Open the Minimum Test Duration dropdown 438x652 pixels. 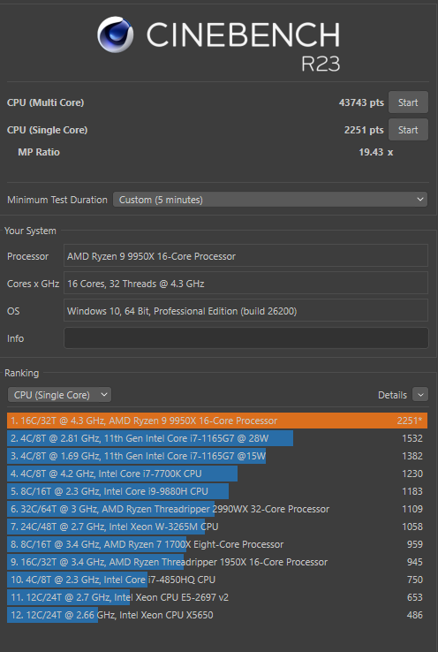pyautogui.click(x=270, y=200)
